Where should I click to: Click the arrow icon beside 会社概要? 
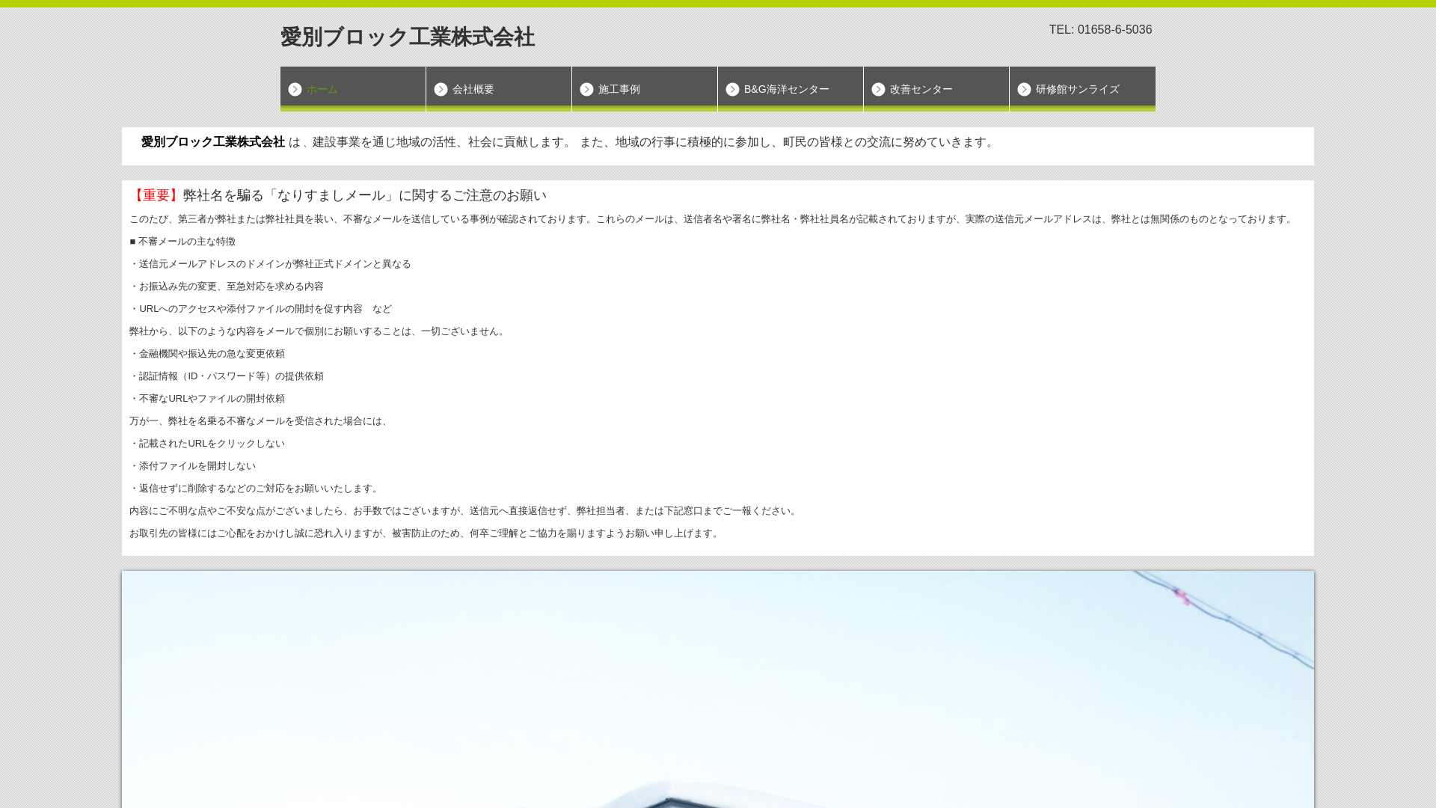(x=441, y=90)
